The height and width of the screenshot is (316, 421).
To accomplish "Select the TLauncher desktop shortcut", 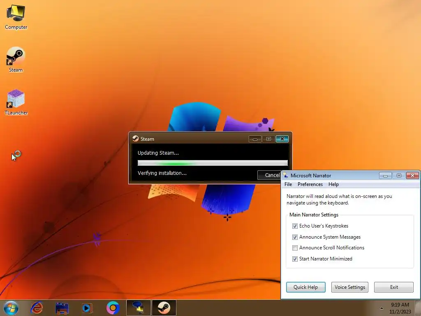I will coord(16,102).
